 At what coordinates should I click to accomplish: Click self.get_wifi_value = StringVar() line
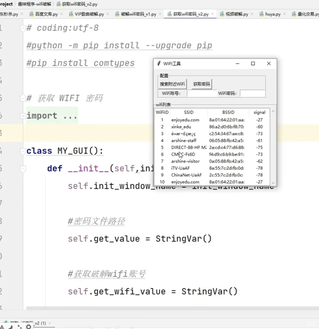pos(153,291)
